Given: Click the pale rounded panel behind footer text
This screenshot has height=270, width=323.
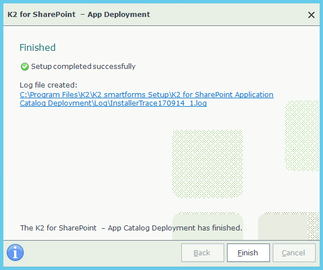Looking at the screenshot, I should click(x=208, y=227).
